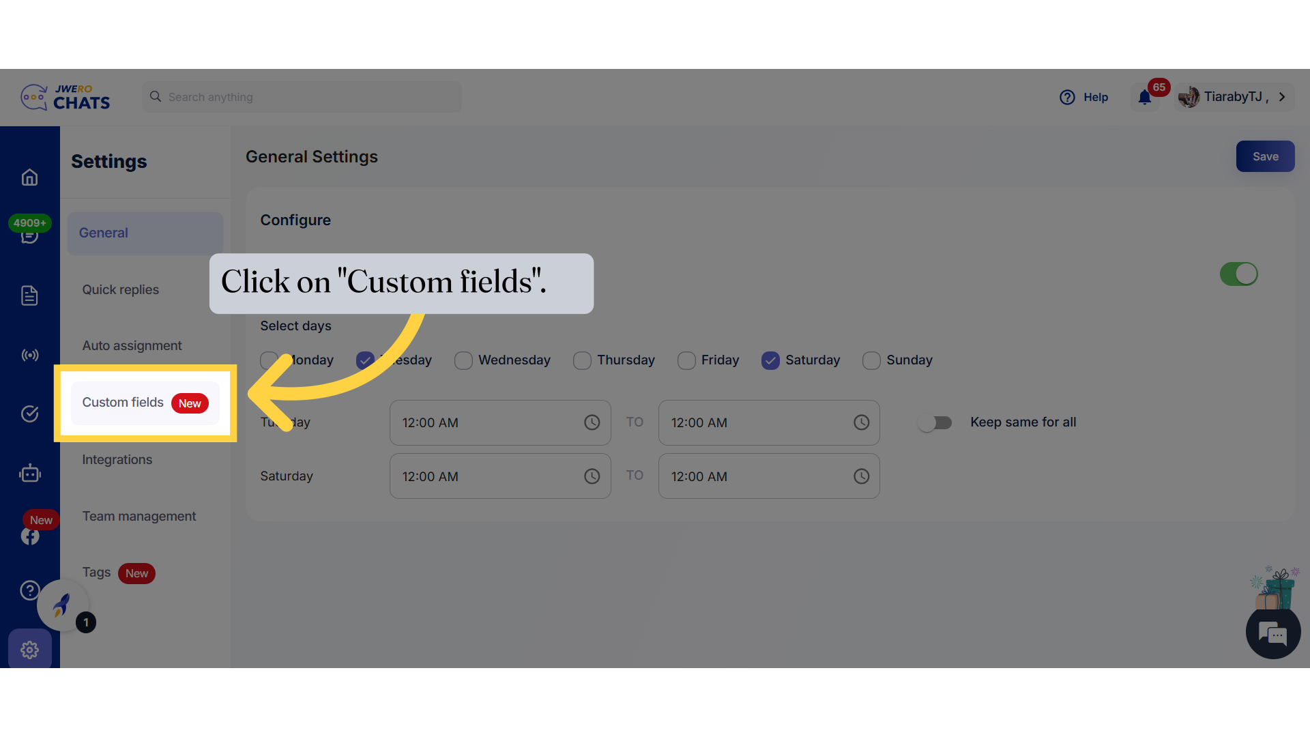The height and width of the screenshot is (737, 1310).
Task: Select the documents/templates sidebar icon
Action: [29, 295]
